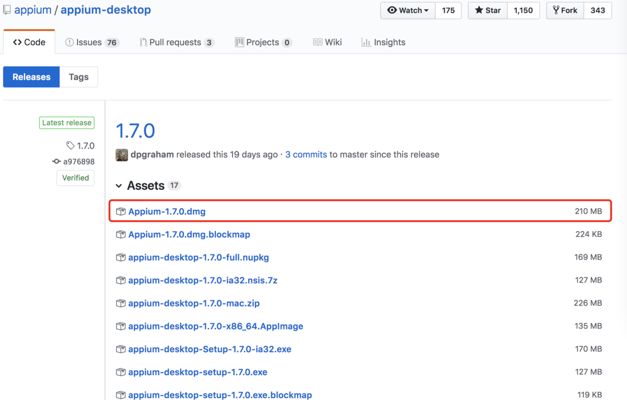The image size is (627, 400).
Task: Download Appium-1.7.0.dmg
Action: [x=167, y=211]
